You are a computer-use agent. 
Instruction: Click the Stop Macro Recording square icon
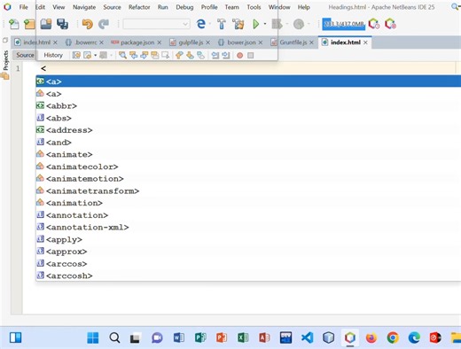(251, 55)
